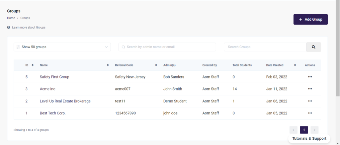The height and width of the screenshot is (145, 340).
Task: Expand the Show 50 groups dropdown
Action: point(62,47)
